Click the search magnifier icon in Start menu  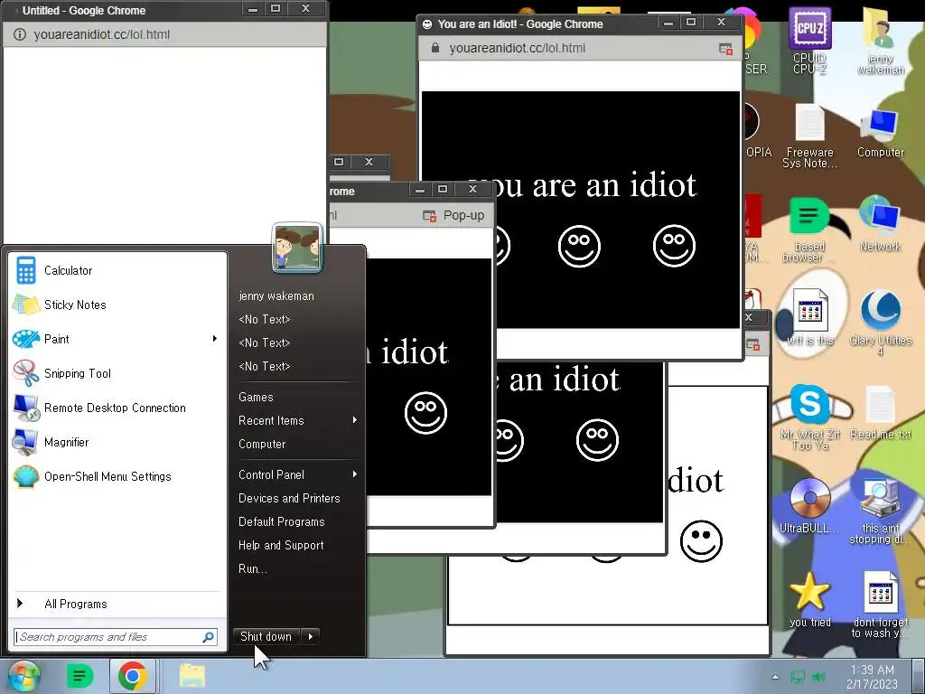coord(209,637)
